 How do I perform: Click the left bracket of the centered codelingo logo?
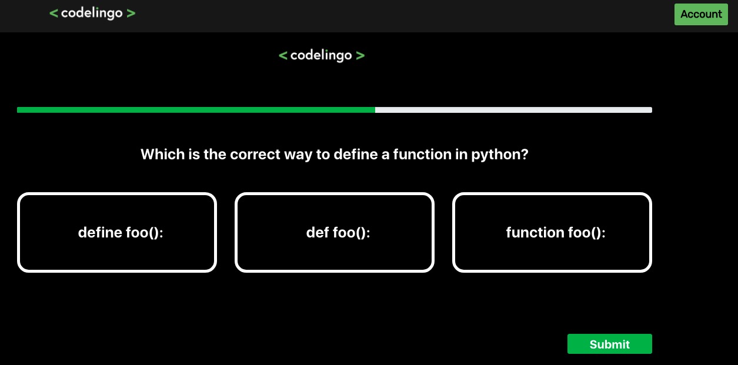(x=283, y=55)
